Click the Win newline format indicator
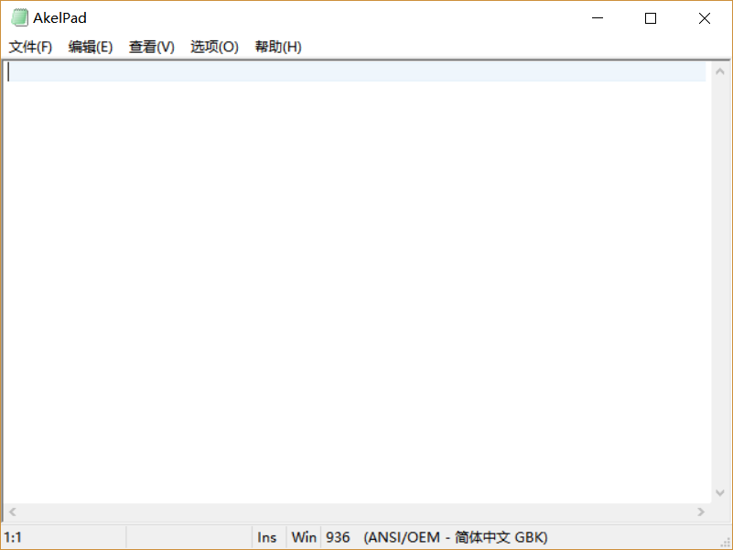733x550 pixels. (304, 537)
